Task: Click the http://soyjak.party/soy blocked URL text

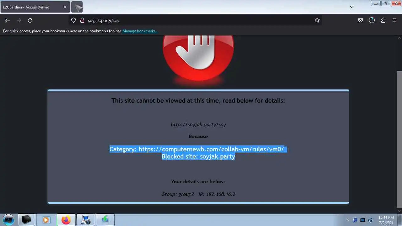Action: [x=198, y=125]
